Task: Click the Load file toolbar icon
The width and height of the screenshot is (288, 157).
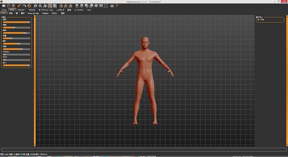Action: coord(4,6)
